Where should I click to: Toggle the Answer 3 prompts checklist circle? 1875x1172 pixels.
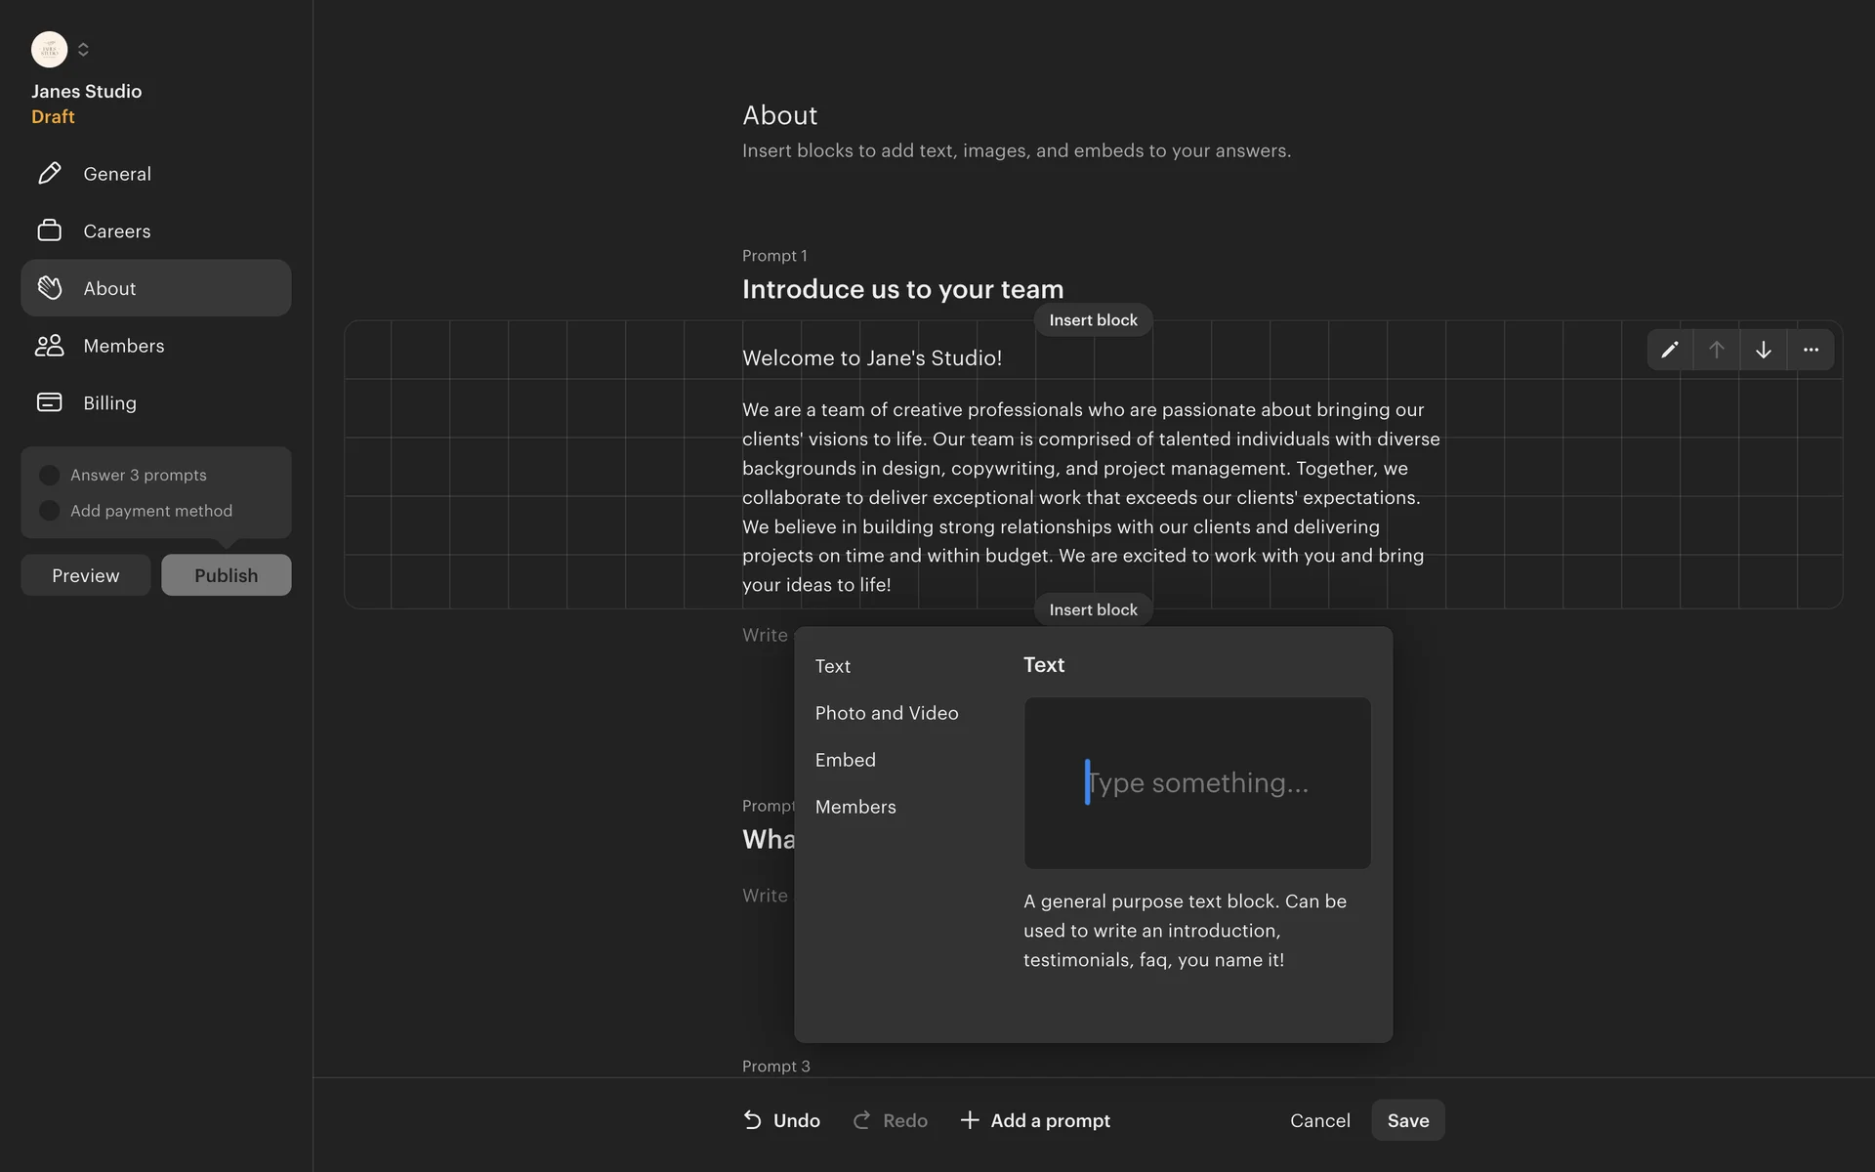coord(49,475)
